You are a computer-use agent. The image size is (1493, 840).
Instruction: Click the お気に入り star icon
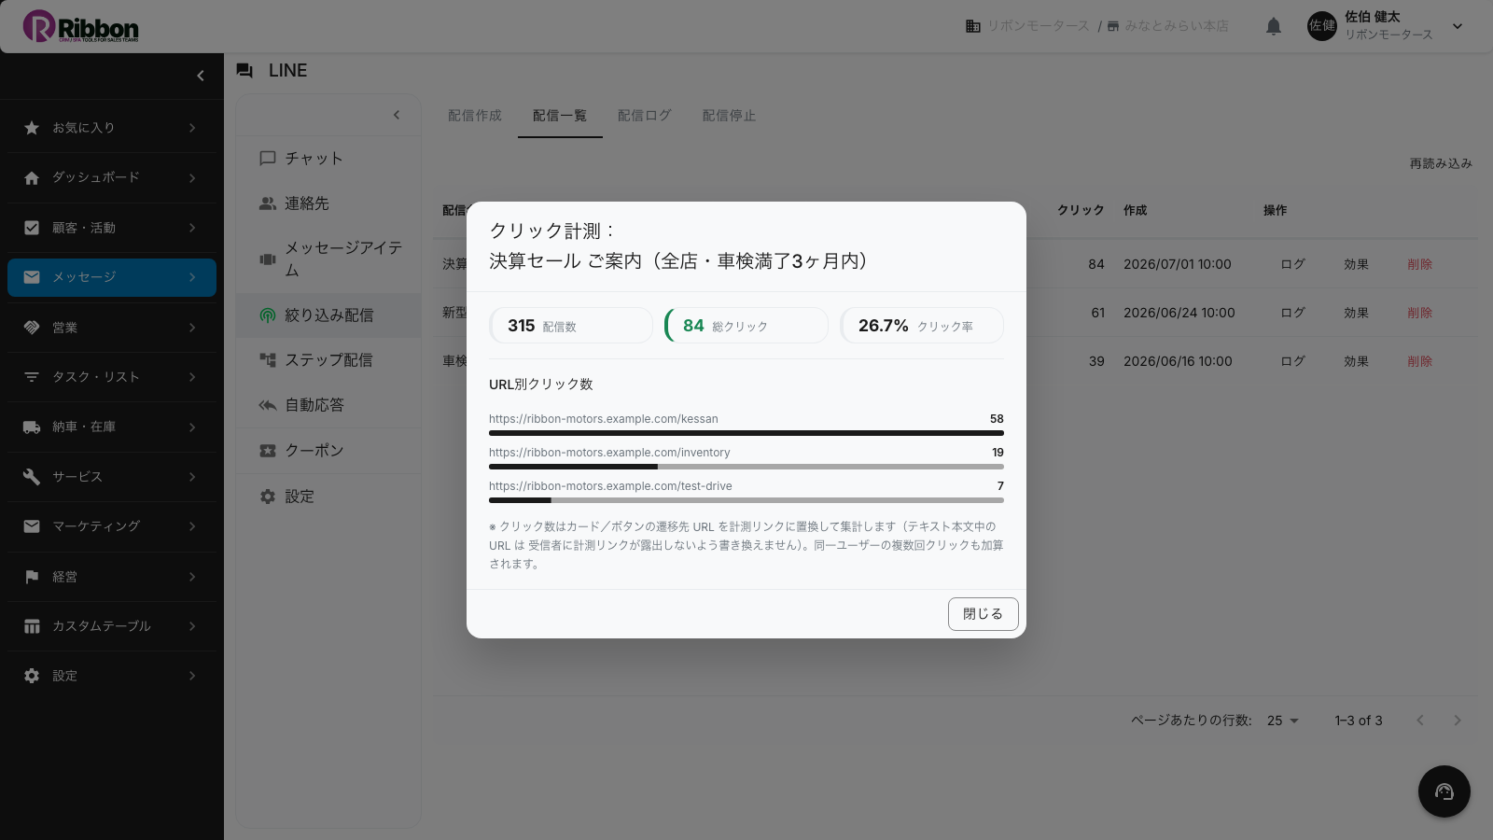32,128
